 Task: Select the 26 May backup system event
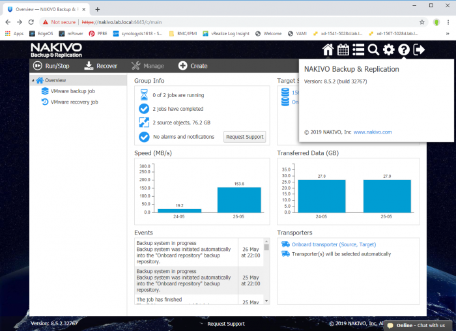click(199, 252)
